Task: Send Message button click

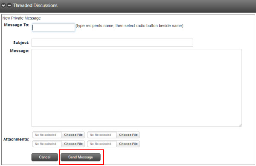Action: click(x=81, y=157)
